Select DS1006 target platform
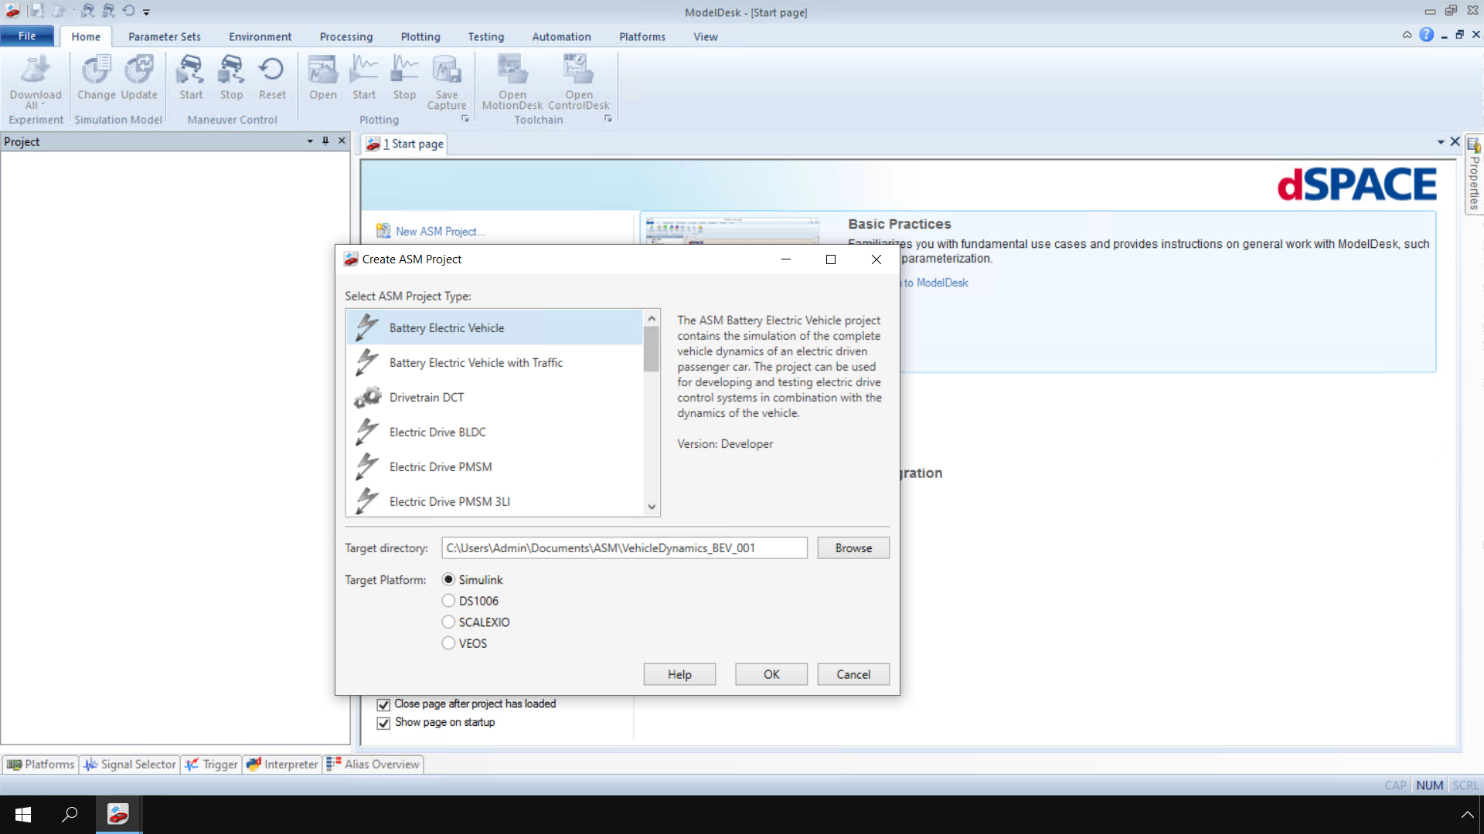1484x834 pixels. pos(448,601)
